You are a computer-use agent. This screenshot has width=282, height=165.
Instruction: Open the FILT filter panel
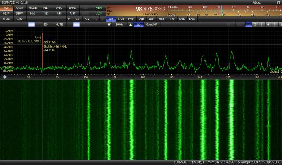click(x=46, y=8)
